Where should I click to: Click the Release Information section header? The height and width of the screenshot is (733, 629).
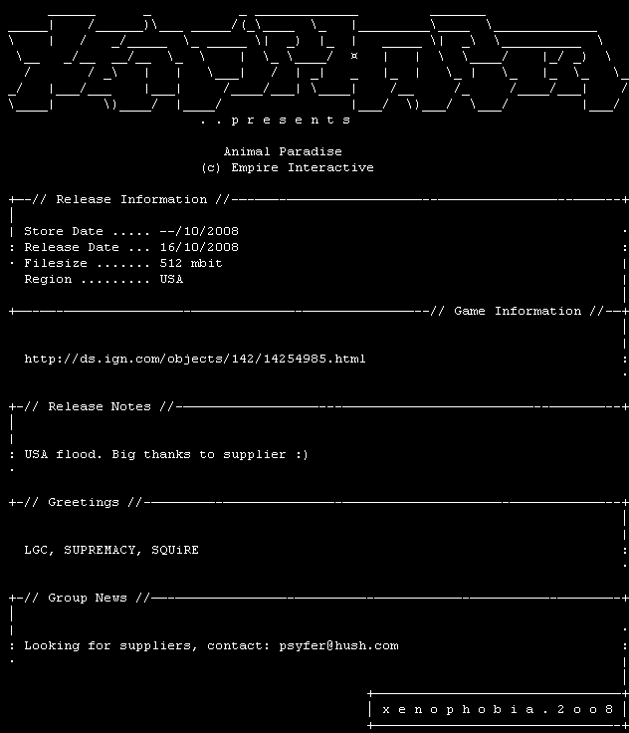(x=130, y=199)
